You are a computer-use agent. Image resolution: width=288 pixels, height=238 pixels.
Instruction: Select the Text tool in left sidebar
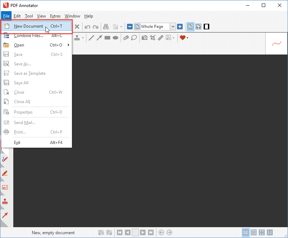[5, 187]
